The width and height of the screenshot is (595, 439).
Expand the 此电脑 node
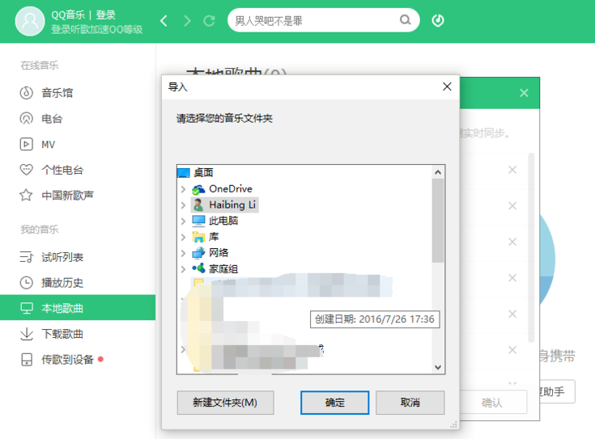point(183,221)
